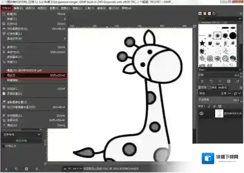Click the Close View (关闭视图) X icon
The height and width of the screenshot is (173, 244).
pos(4,115)
